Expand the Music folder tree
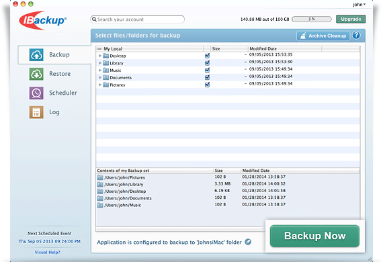Screen dimensions: 383x262 click(100, 71)
